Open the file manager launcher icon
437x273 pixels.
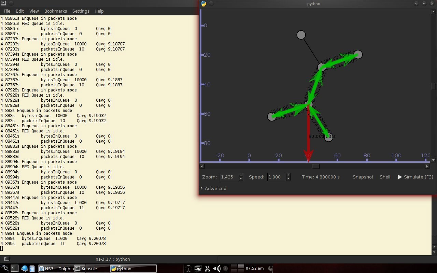32,269
